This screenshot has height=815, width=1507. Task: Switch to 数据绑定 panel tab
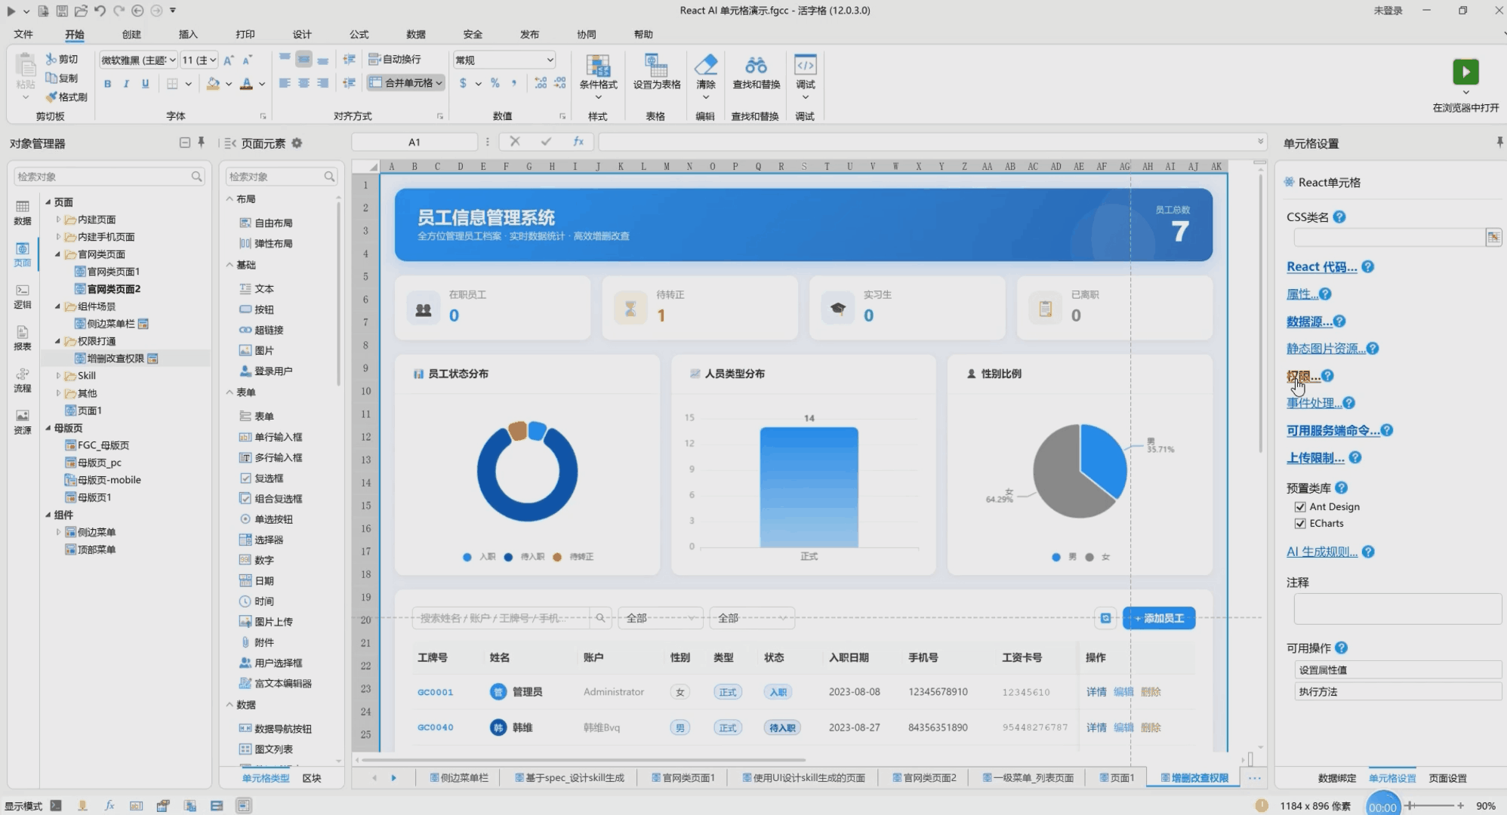coord(1336,778)
